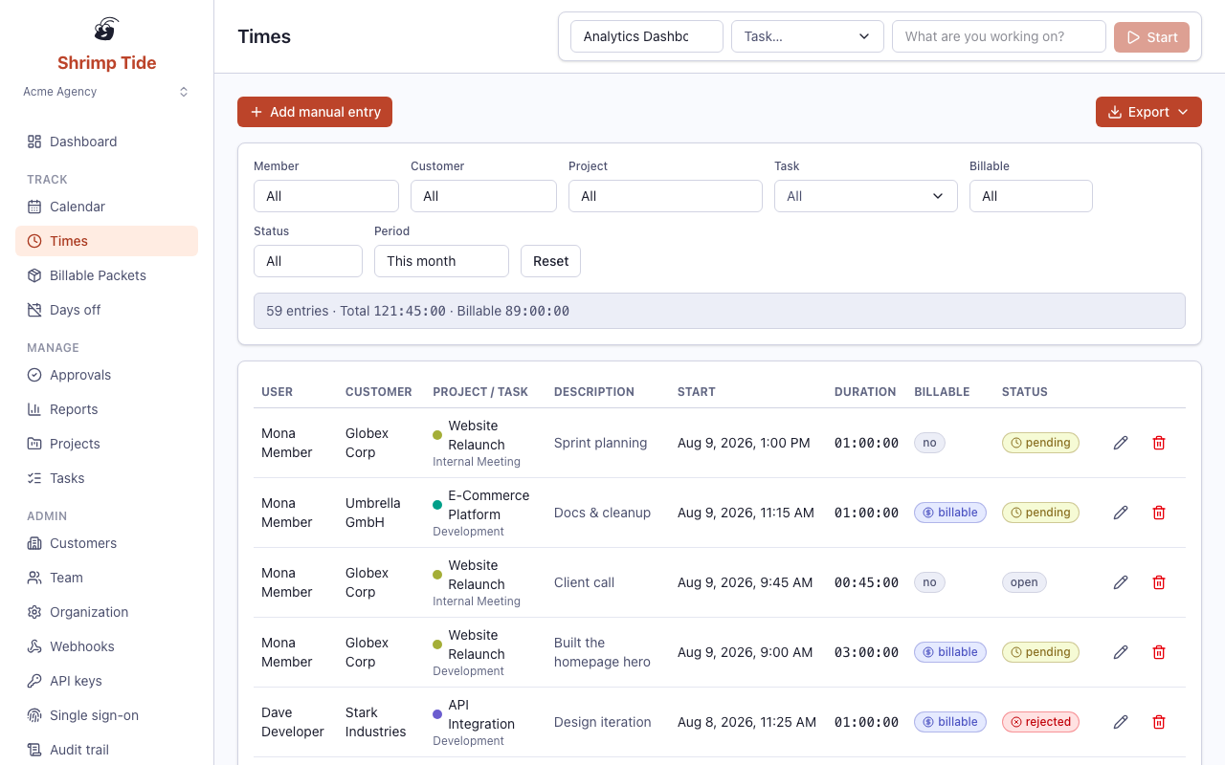Delete the Design iteration entry
1225x765 pixels.
click(x=1159, y=722)
